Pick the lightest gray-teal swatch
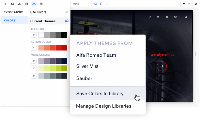Screen dimensions: 201x120 (x=41, y=76)
